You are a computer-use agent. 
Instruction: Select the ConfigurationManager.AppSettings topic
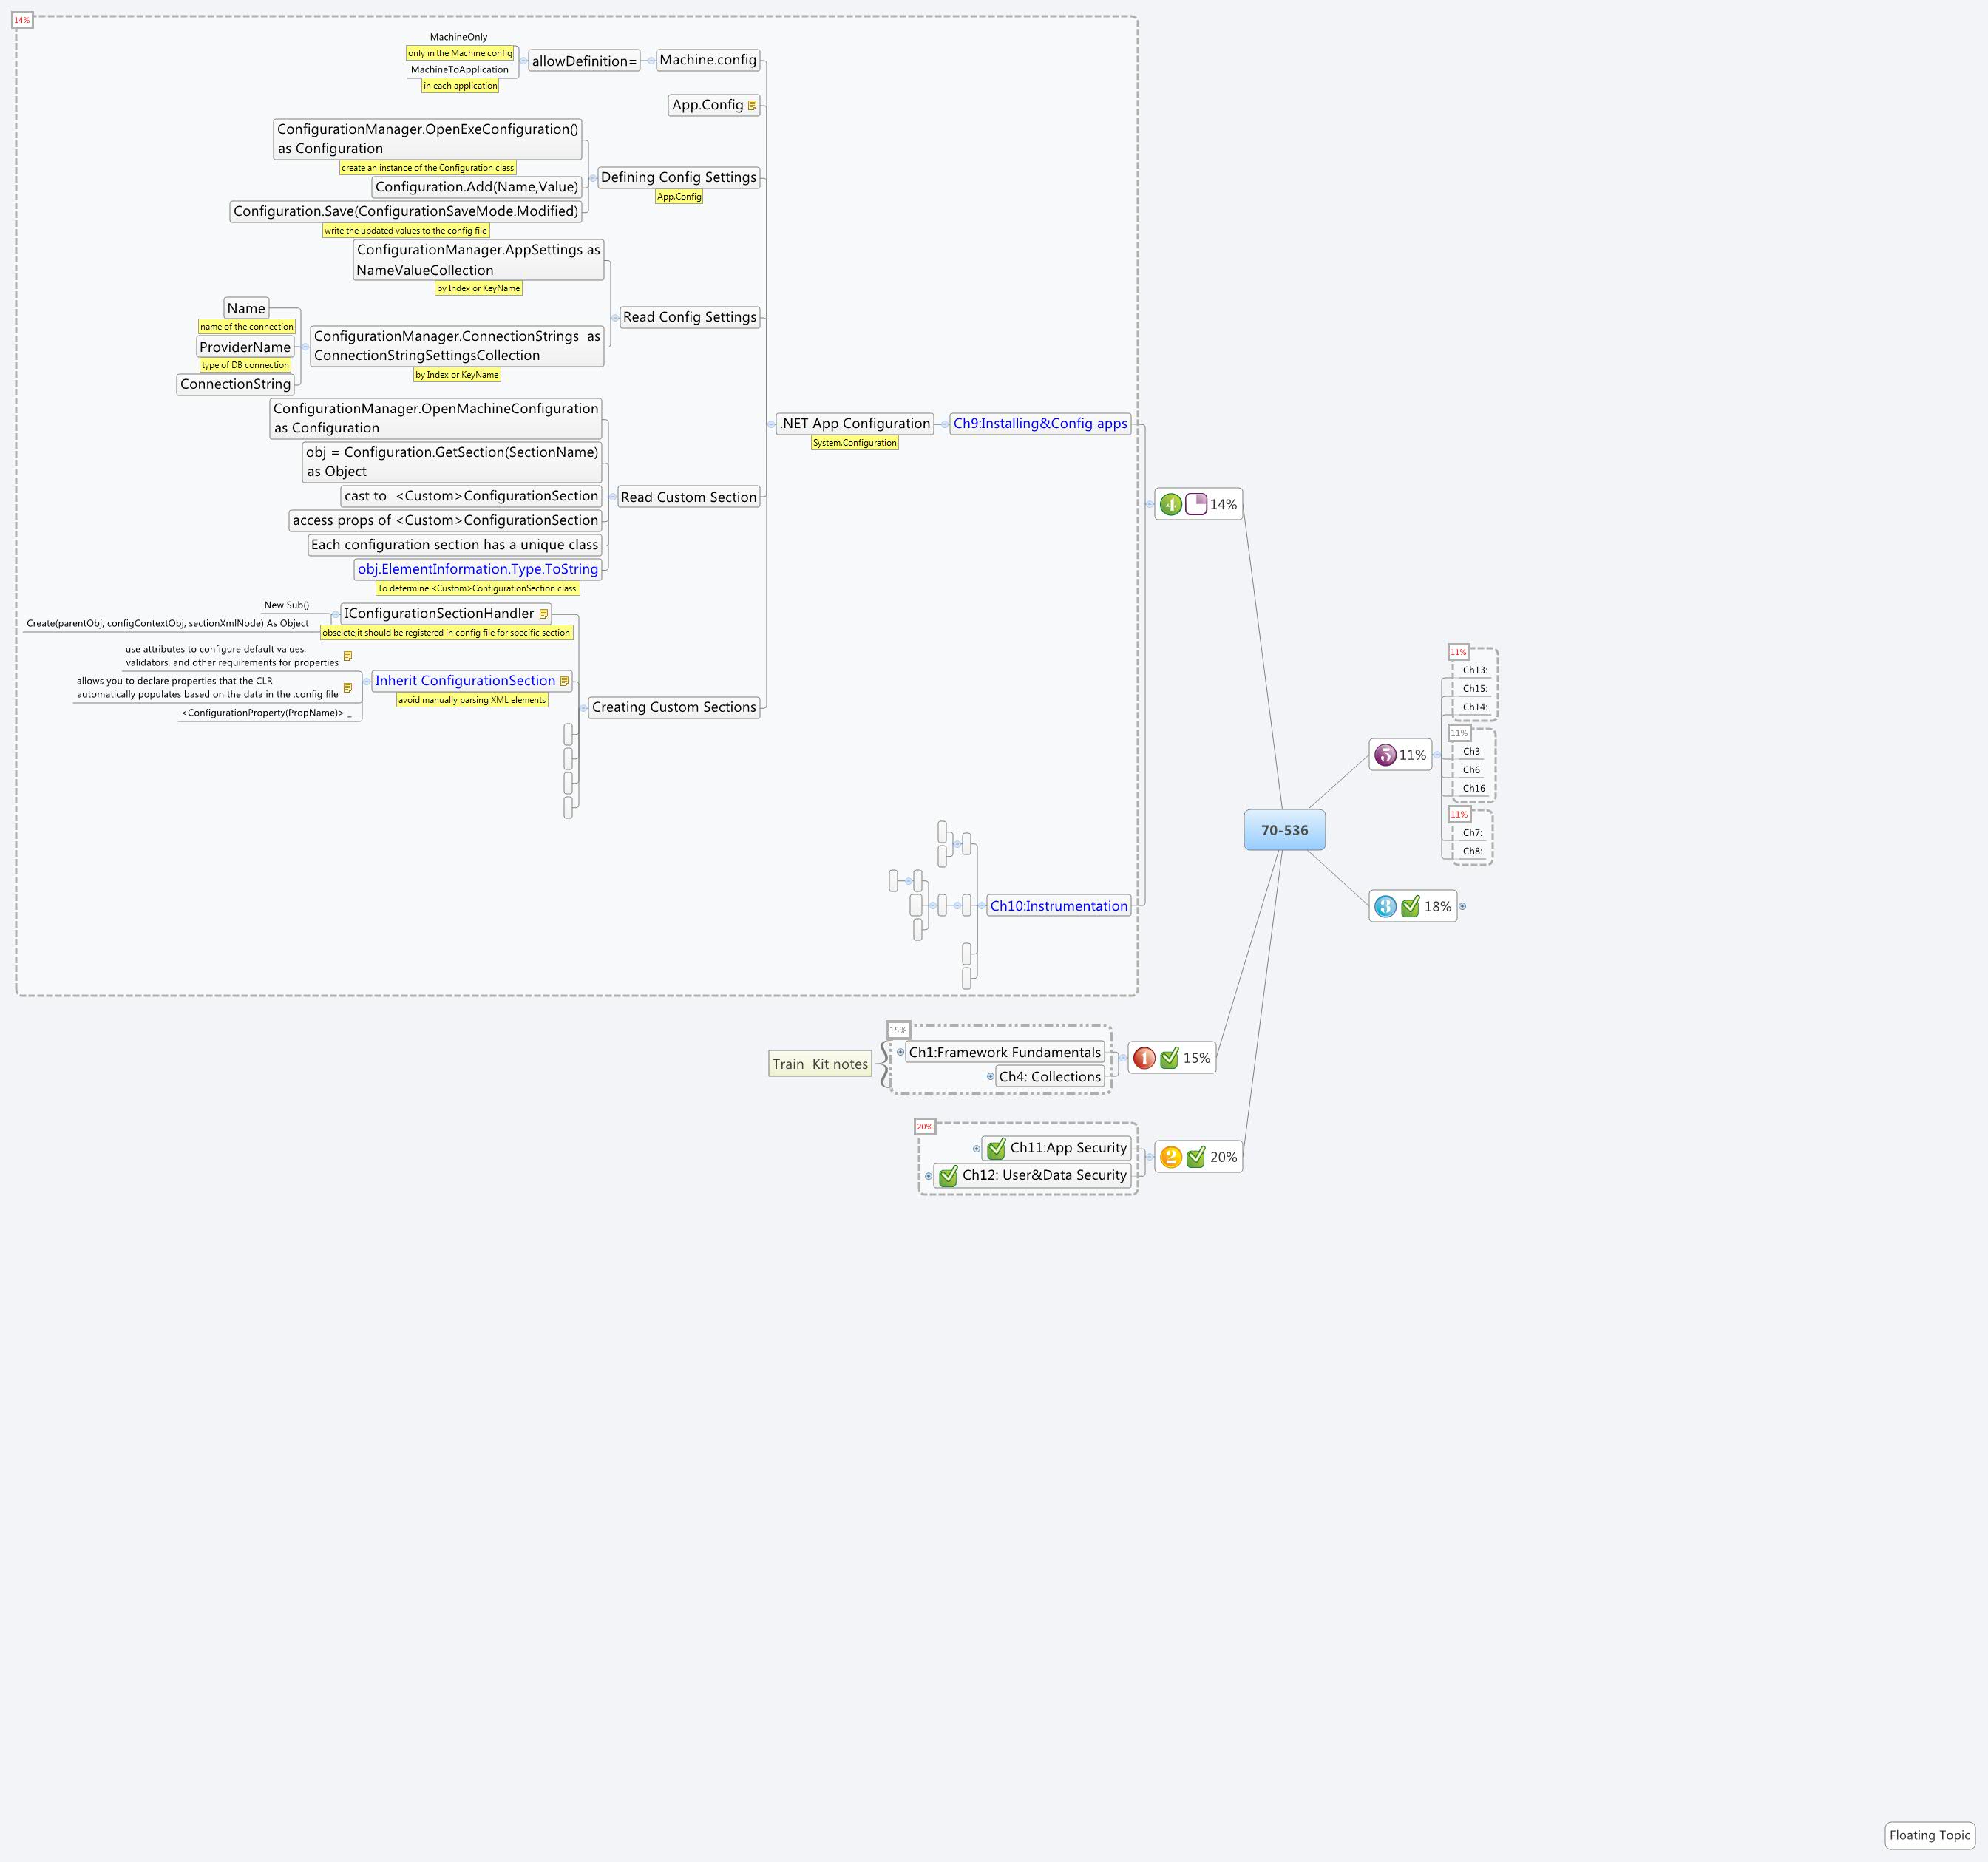click(x=478, y=260)
